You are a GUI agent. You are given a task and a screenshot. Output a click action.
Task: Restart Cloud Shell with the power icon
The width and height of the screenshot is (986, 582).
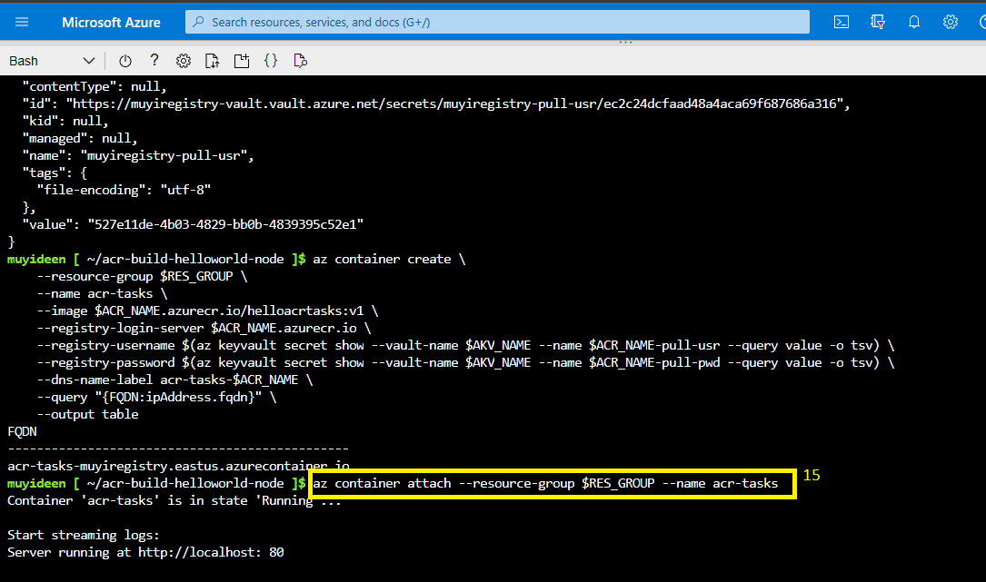point(125,61)
